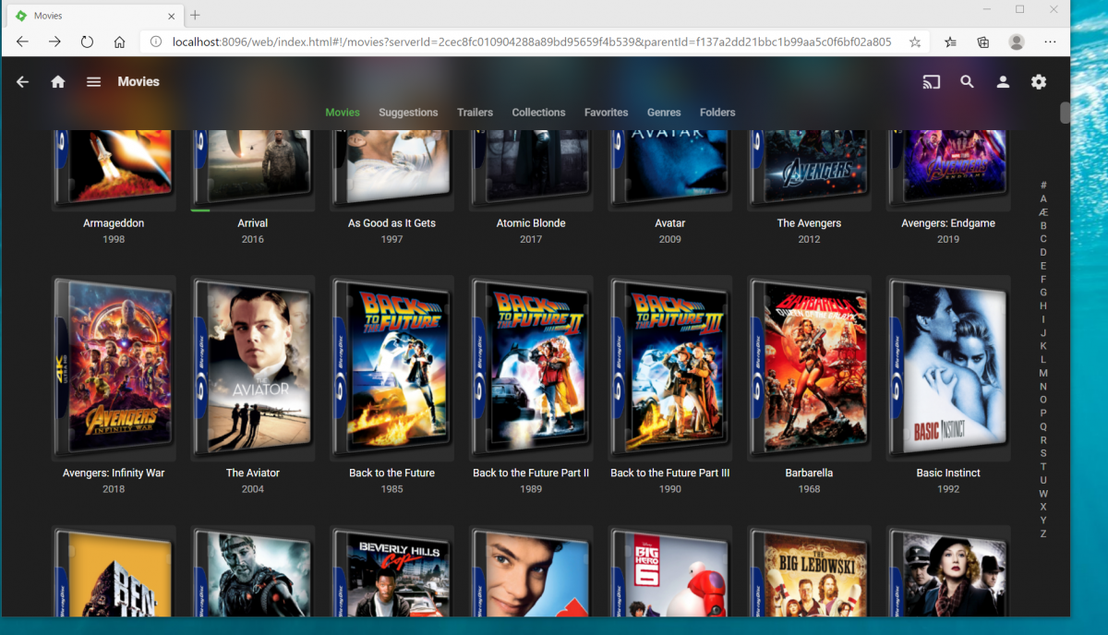This screenshot has width=1108, height=635.
Task: Open The Big Lebowski poster
Action: pyautogui.click(x=809, y=571)
